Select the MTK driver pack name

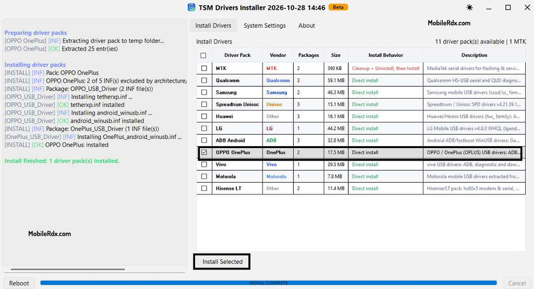(221, 68)
